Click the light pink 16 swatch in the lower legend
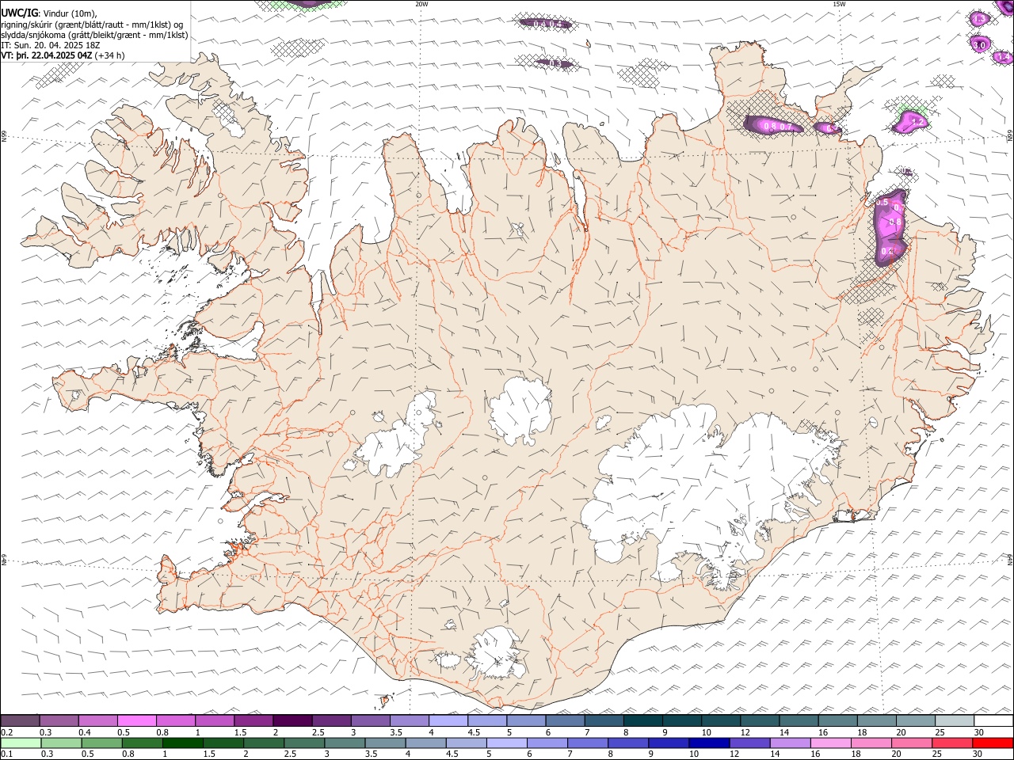Viewport: 1014px width, 760px height. [x=831, y=743]
